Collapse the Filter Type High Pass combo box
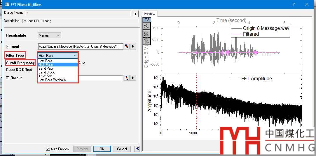Viewport: 316px width, 156px height. pos(75,55)
